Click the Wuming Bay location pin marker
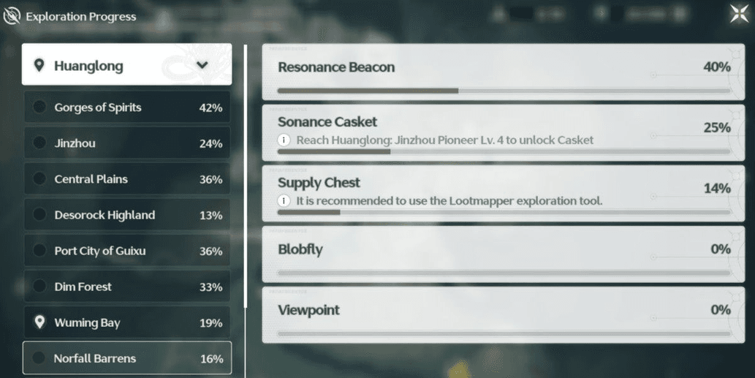The width and height of the screenshot is (755, 378). pyautogui.click(x=39, y=322)
